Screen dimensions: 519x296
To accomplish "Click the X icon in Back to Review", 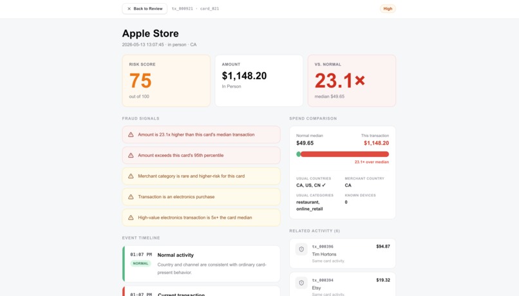I will pos(129,8).
